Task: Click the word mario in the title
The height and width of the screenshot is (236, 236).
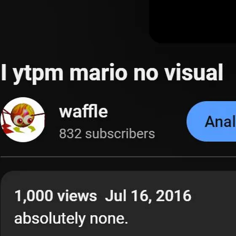Action: tap(99, 72)
